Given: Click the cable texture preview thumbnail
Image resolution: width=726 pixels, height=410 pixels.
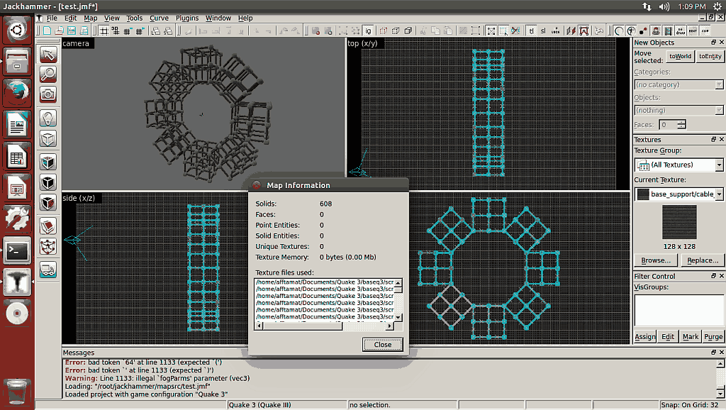Looking at the screenshot, I should click(x=679, y=223).
